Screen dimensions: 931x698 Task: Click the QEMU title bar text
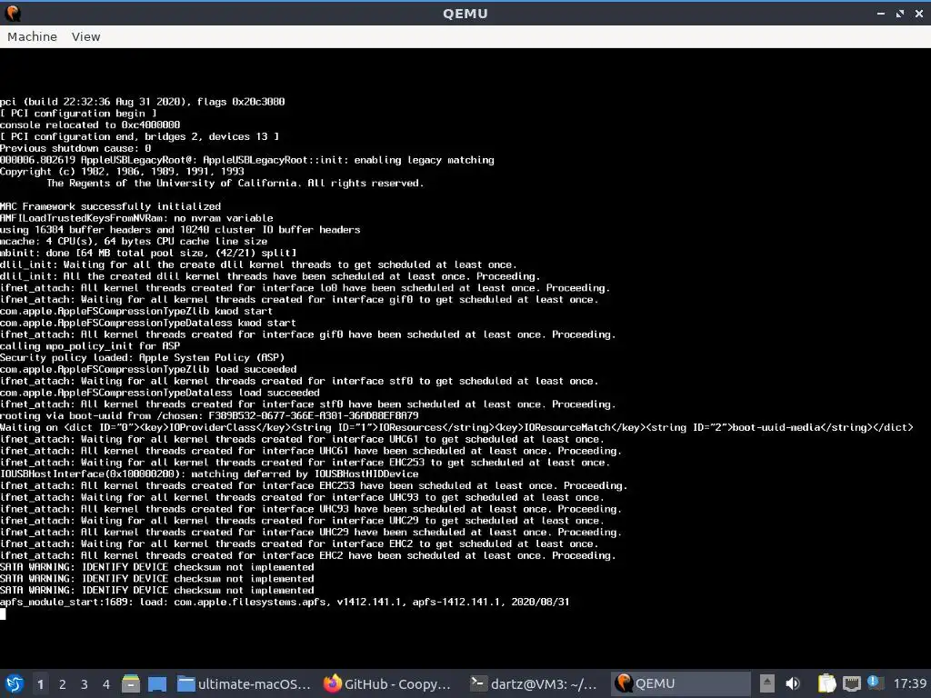point(465,13)
